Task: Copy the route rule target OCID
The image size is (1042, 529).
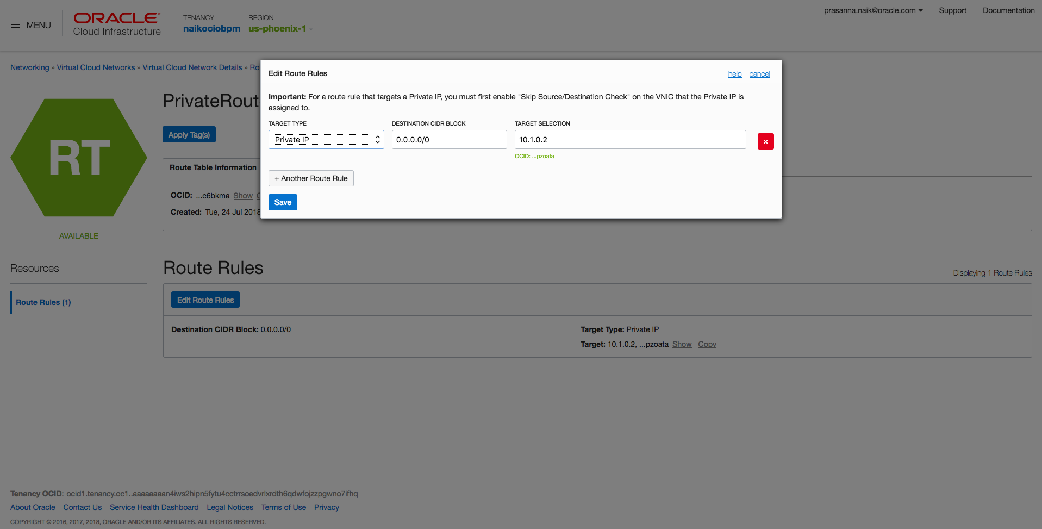Action: point(707,344)
